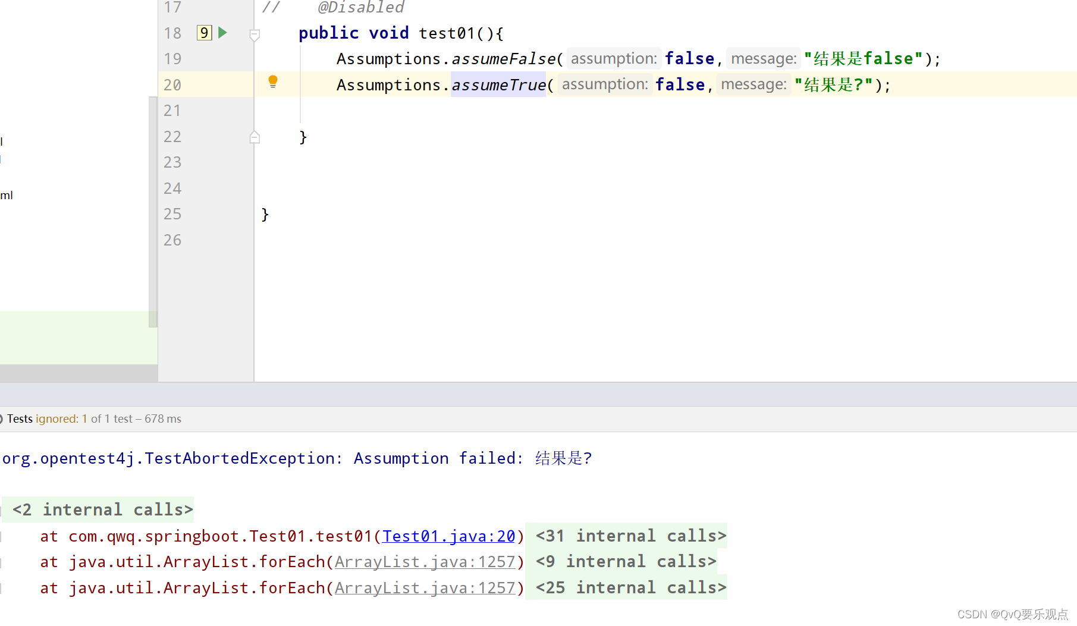Click the assumeTrue method call
The width and height of the screenshot is (1077, 626).
(498, 85)
